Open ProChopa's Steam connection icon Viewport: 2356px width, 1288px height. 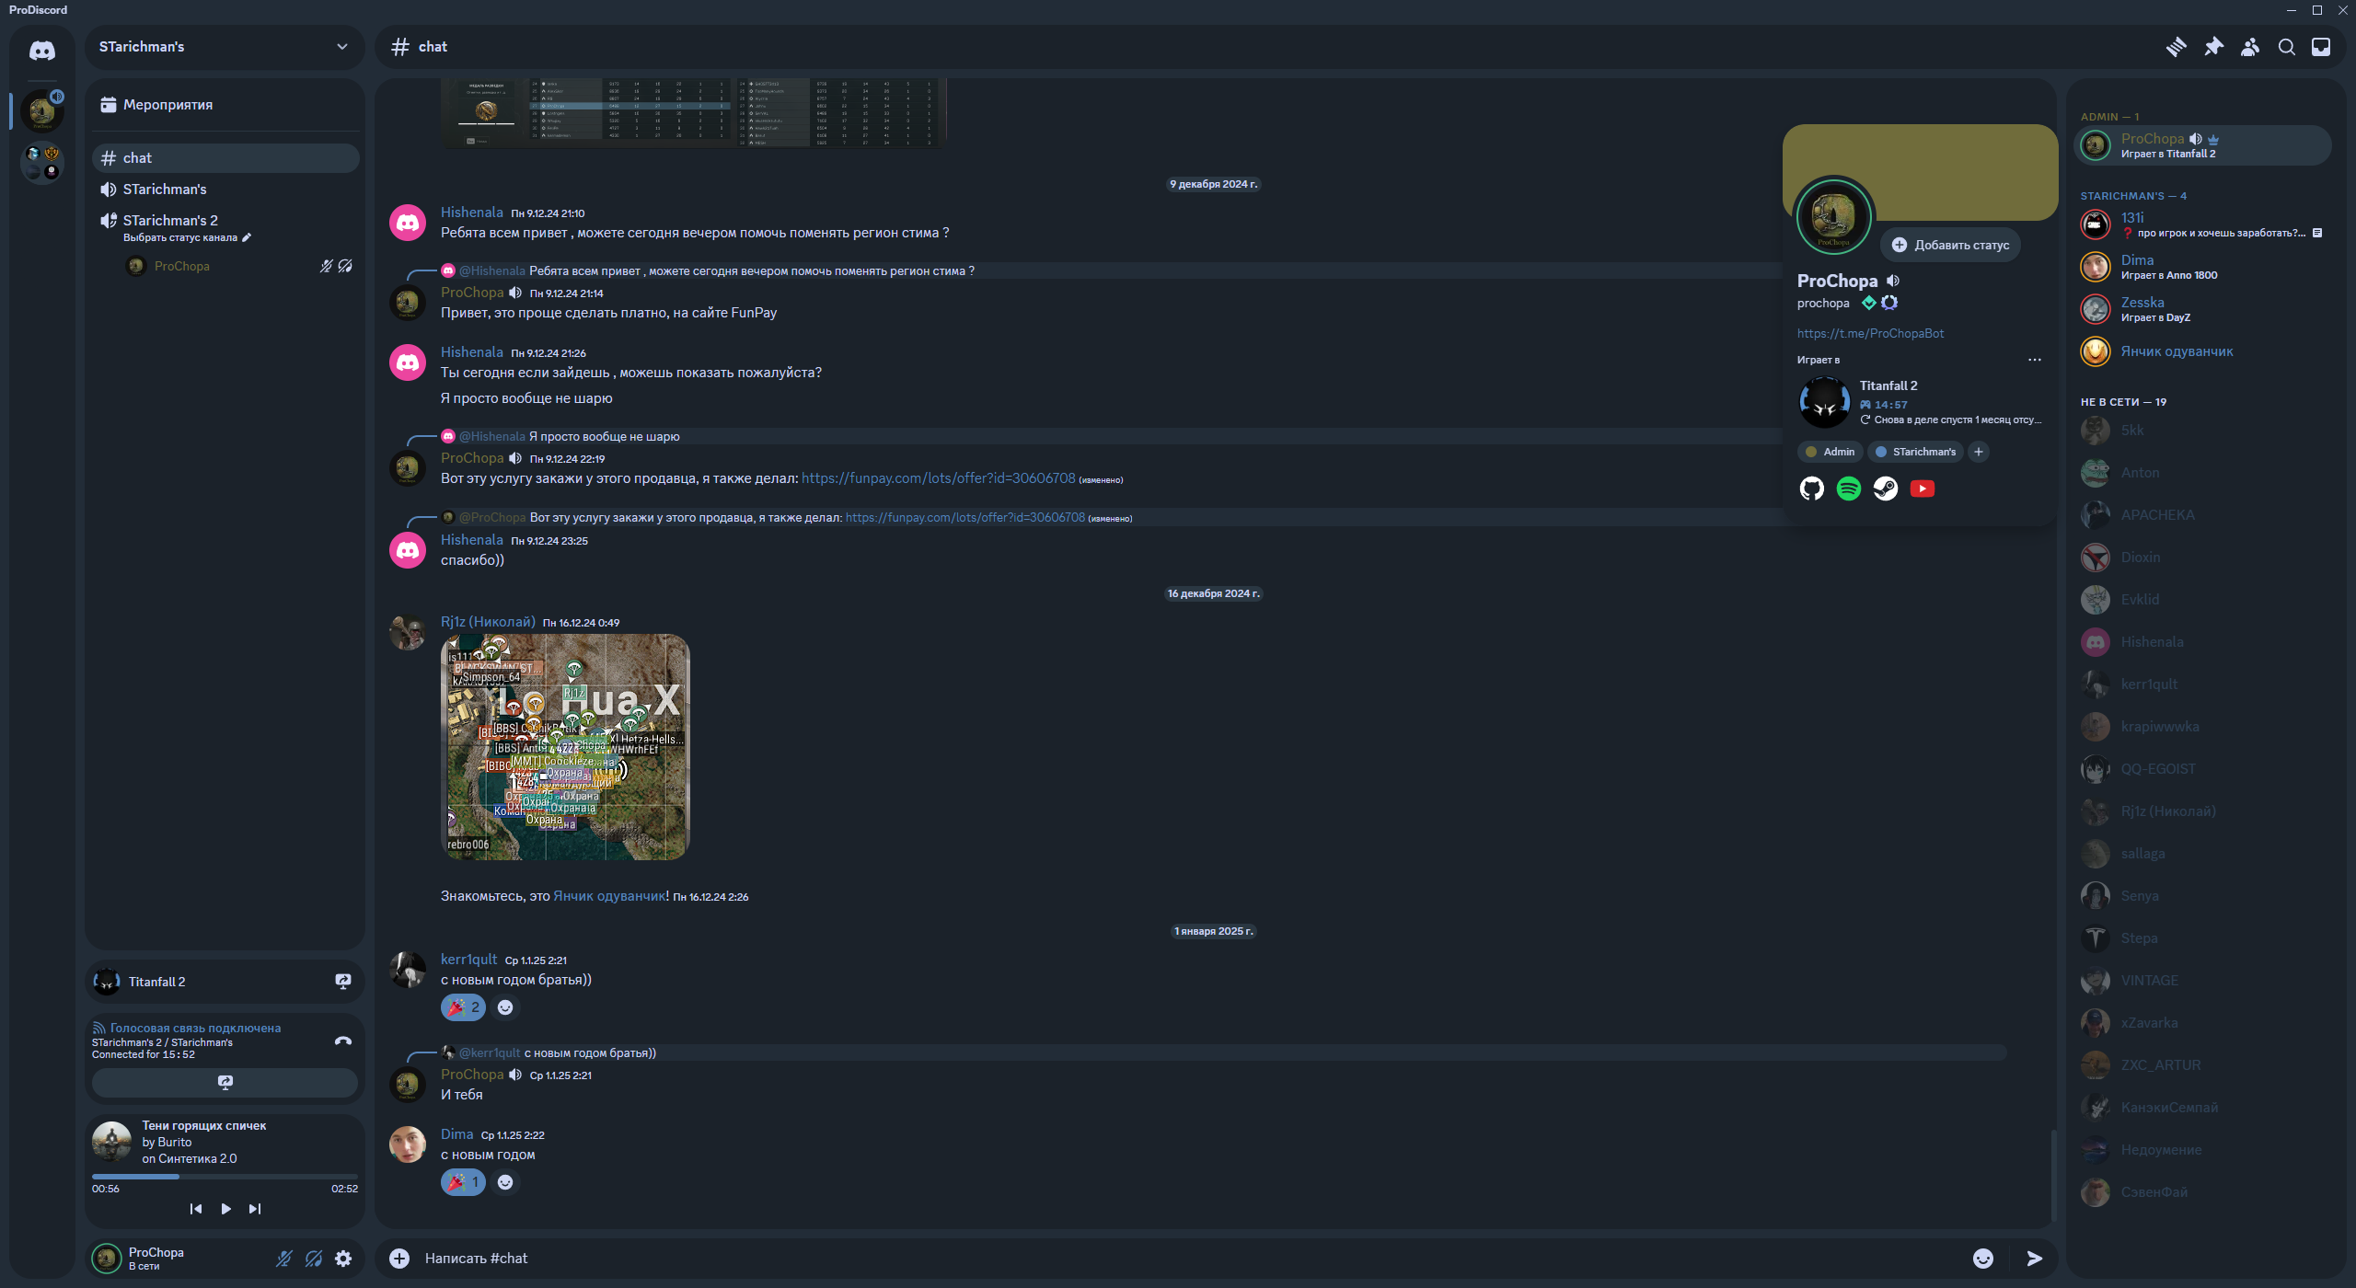(1885, 489)
